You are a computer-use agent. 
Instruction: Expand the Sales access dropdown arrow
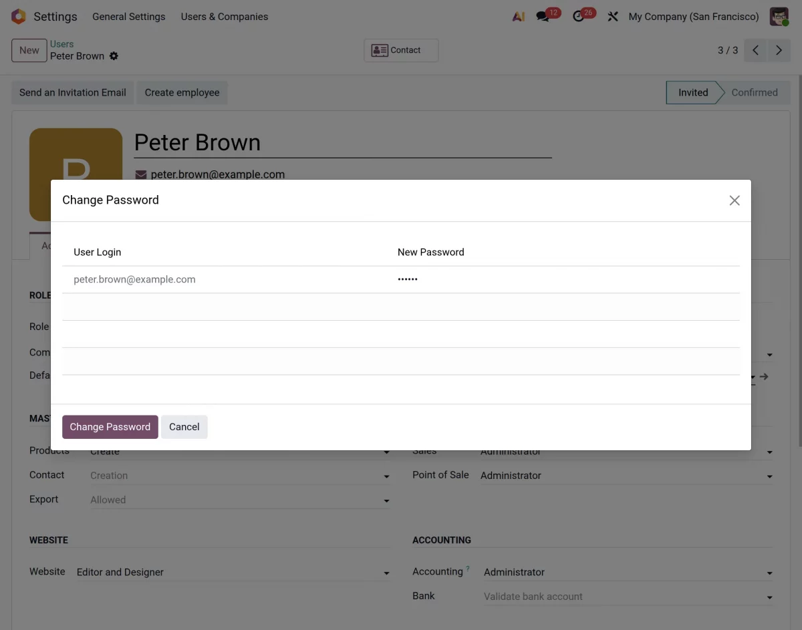pyautogui.click(x=770, y=453)
